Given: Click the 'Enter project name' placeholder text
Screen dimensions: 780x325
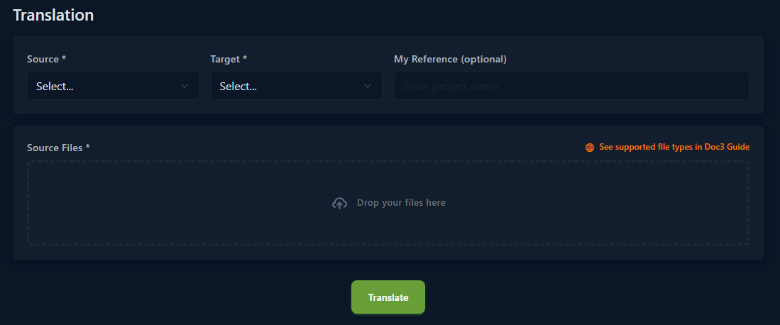Looking at the screenshot, I should click(451, 87).
